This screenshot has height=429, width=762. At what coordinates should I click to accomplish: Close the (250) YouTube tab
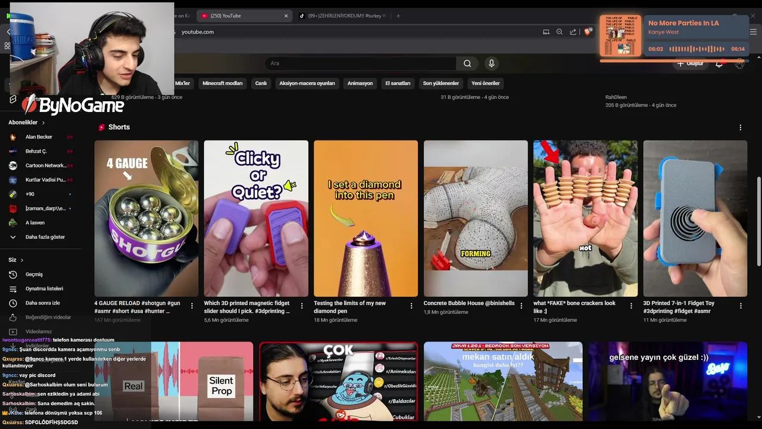pyautogui.click(x=286, y=16)
